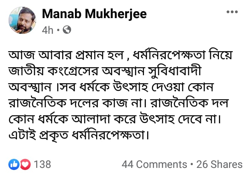Click the 4h post timestamp
The height and width of the screenshot is (178, 251).
[48, 30]
